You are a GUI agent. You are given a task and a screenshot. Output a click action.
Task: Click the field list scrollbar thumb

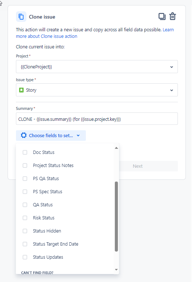pos(116,217)
